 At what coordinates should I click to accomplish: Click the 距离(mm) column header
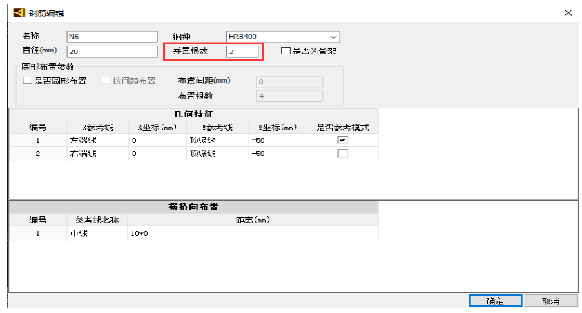(x=253, y=220)
